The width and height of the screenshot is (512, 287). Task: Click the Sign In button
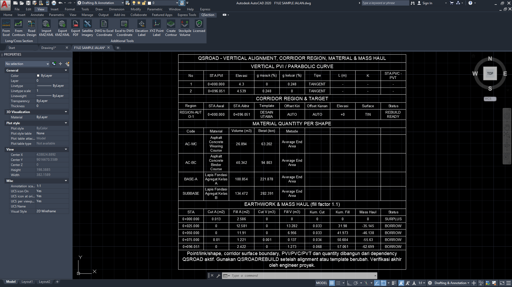coord(425,3)
